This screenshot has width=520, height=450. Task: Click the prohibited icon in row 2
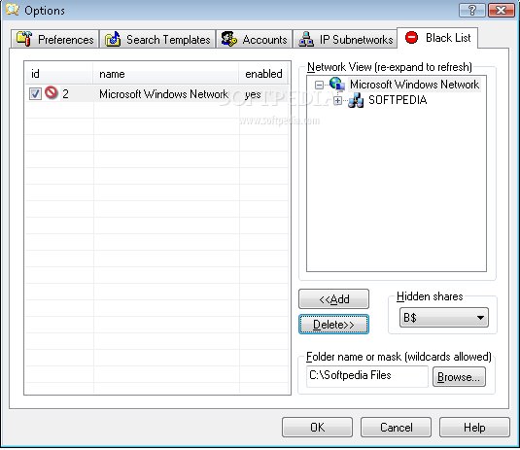pos(52,92)
